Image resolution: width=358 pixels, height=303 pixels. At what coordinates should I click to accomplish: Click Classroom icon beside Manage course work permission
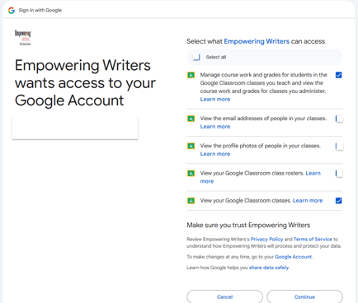click(191, 75)
